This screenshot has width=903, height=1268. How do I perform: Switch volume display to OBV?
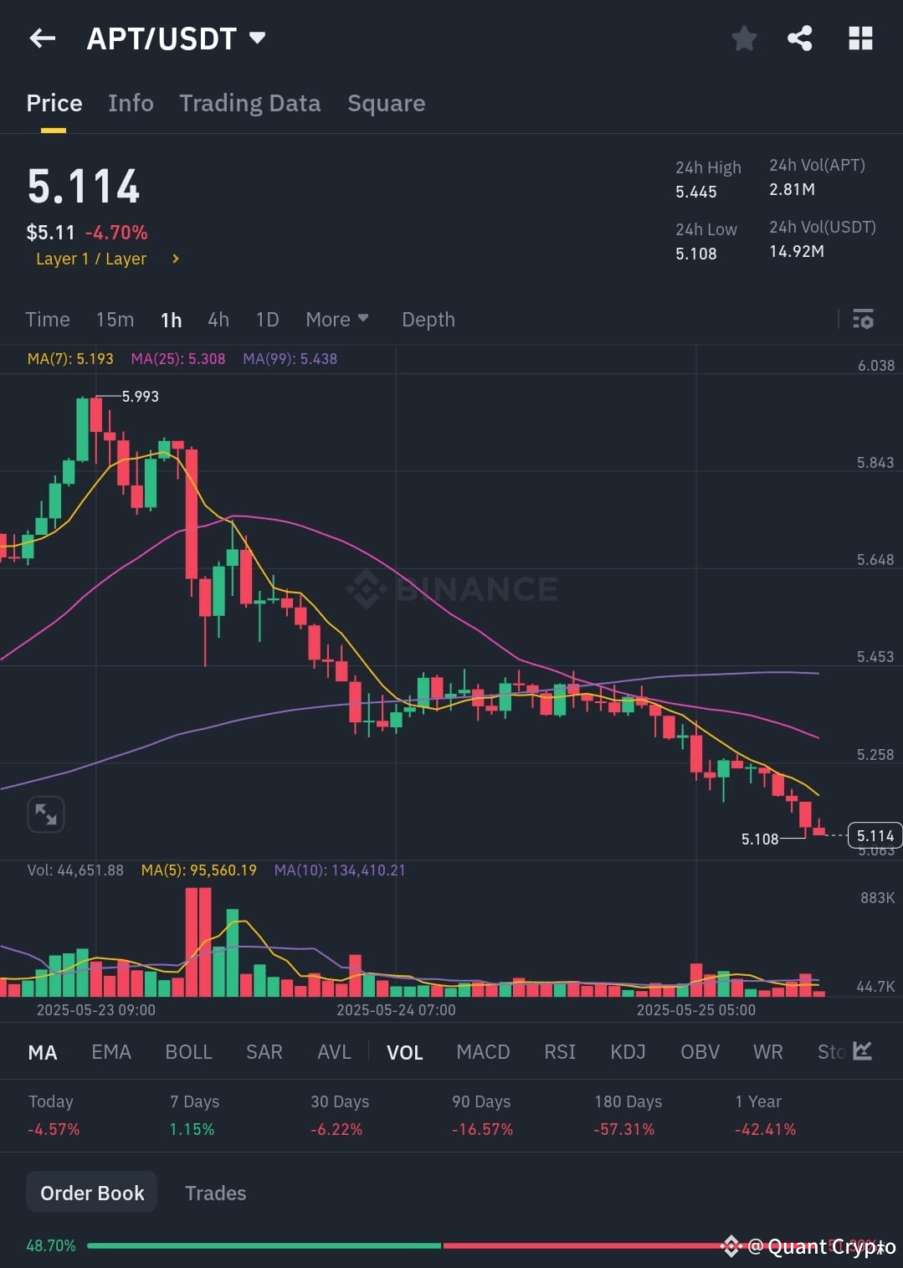click(700, 1052)
